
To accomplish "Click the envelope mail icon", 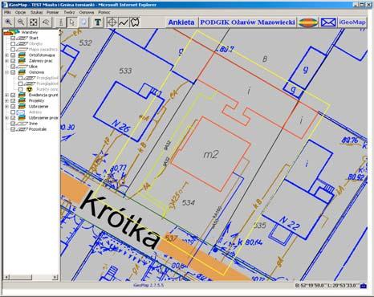I will pos(328,22).
